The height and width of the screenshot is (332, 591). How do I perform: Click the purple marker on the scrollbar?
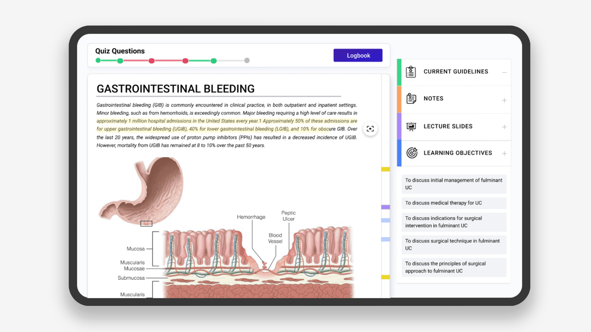pos(385,207)
